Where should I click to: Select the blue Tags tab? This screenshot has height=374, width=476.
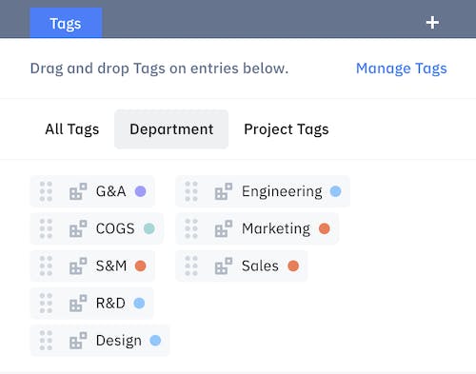tap(66, 23)
